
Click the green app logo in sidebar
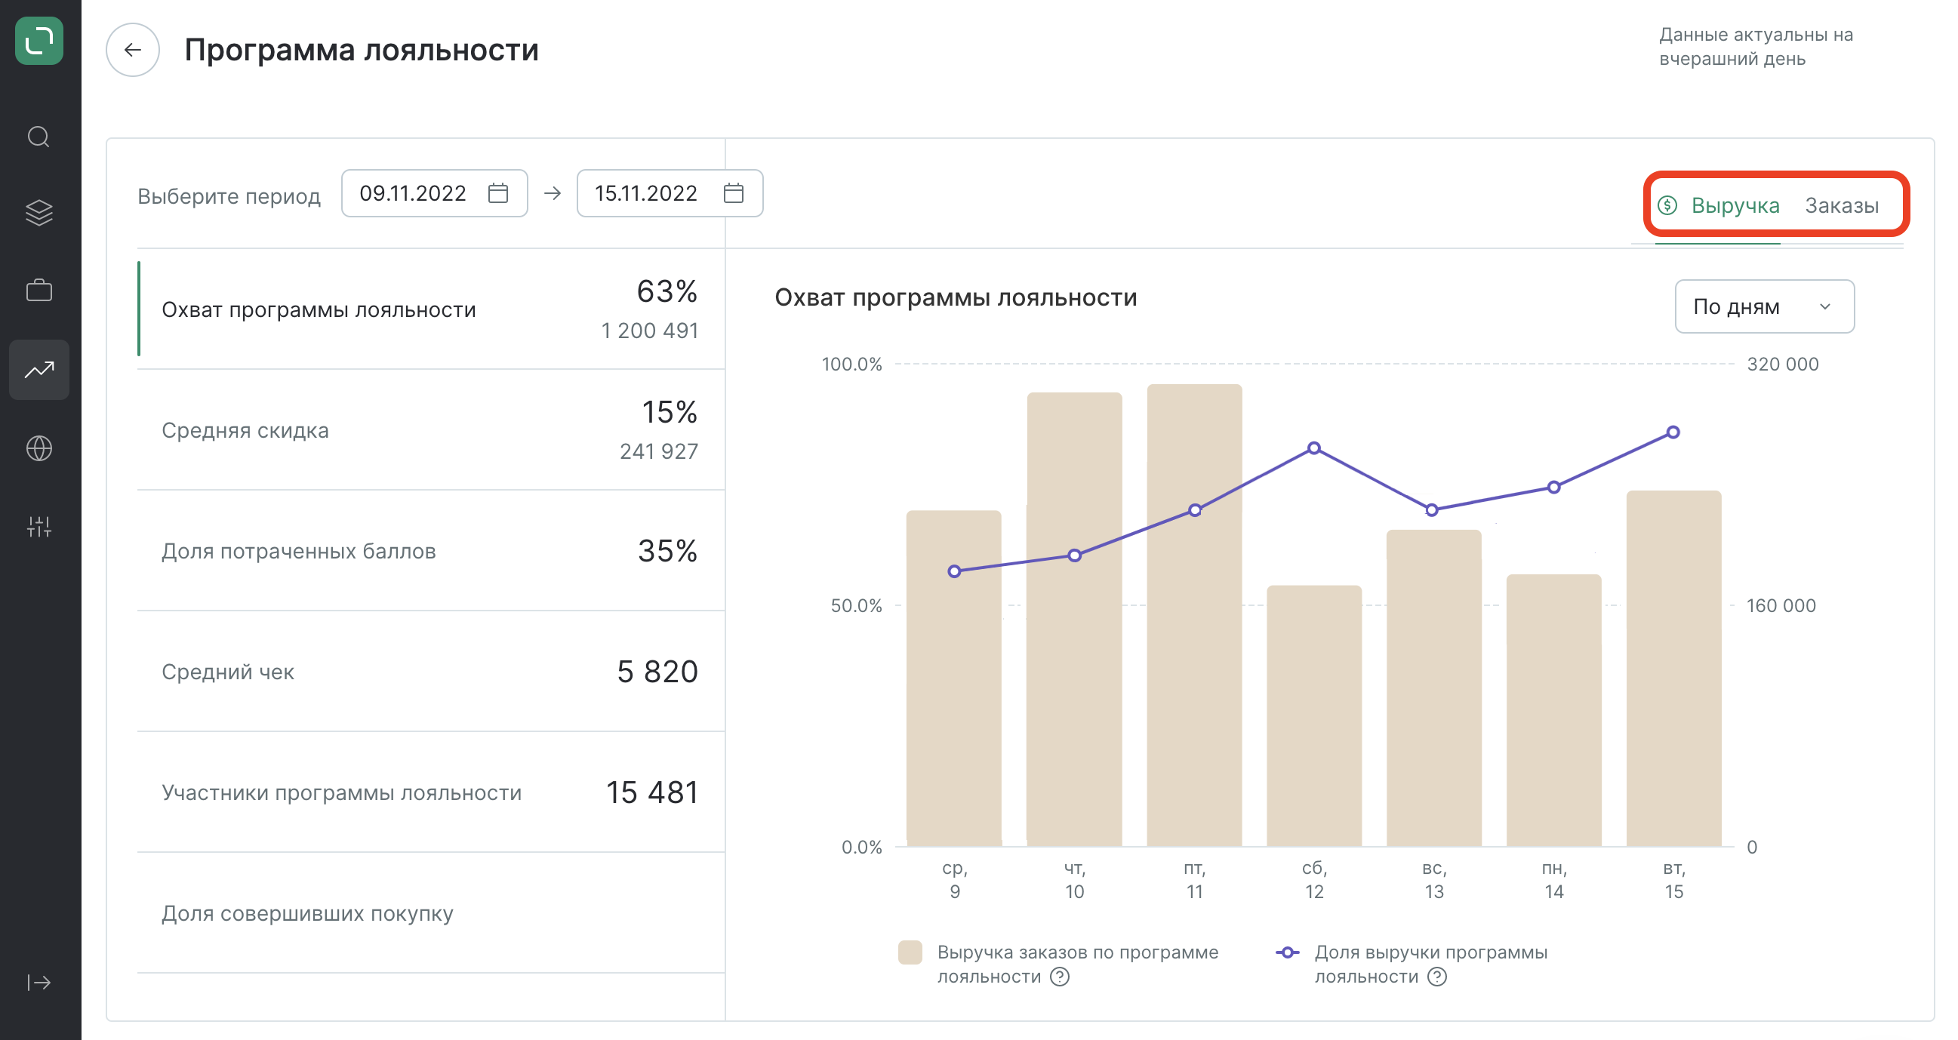38,40
